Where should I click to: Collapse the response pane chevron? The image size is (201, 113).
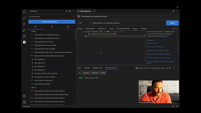click(x=178, y=68)
